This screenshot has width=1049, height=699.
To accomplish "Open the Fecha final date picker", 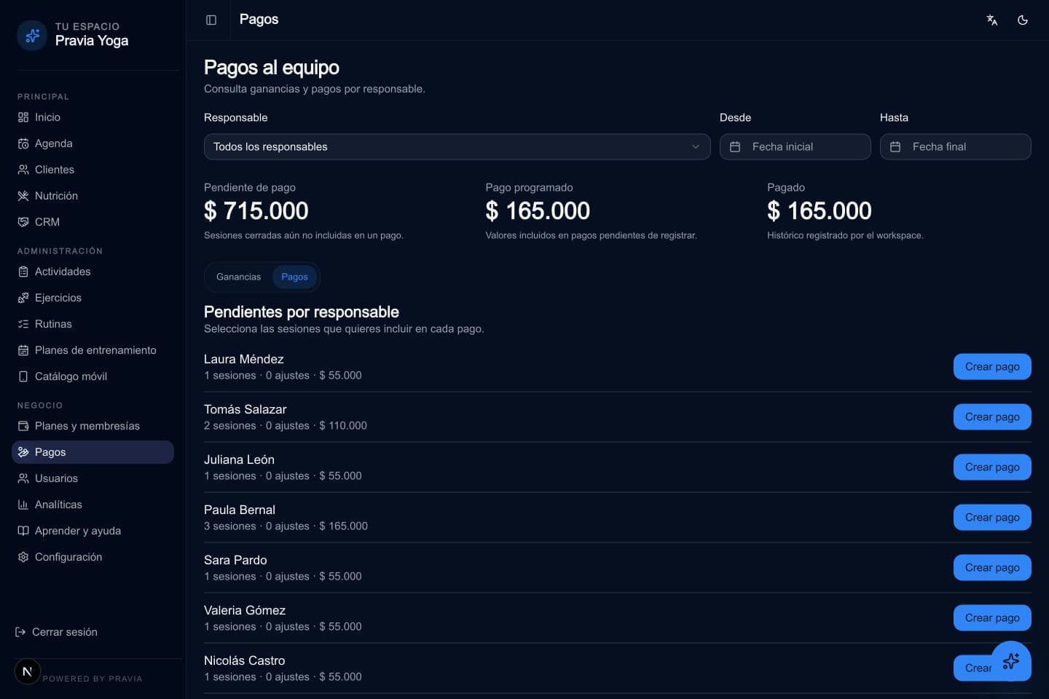I will pyautogui.click(x=955, y=146).
